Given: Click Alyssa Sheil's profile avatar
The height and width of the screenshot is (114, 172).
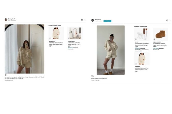Looking at the screenshot, I should point(92,20).
